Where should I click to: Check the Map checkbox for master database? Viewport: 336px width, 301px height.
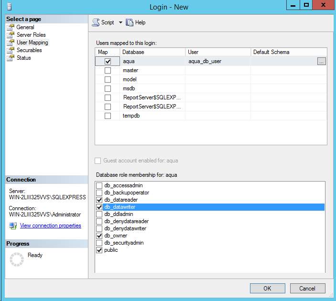[108, 71]
